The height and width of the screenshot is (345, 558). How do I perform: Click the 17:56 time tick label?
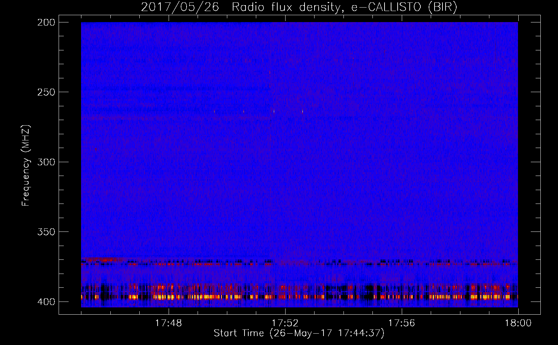pos(401,323)
